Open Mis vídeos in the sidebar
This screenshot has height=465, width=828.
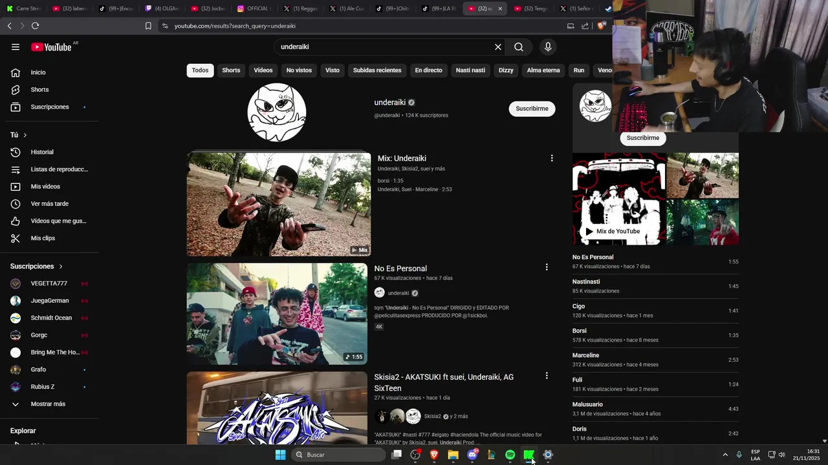pos(45,187)
